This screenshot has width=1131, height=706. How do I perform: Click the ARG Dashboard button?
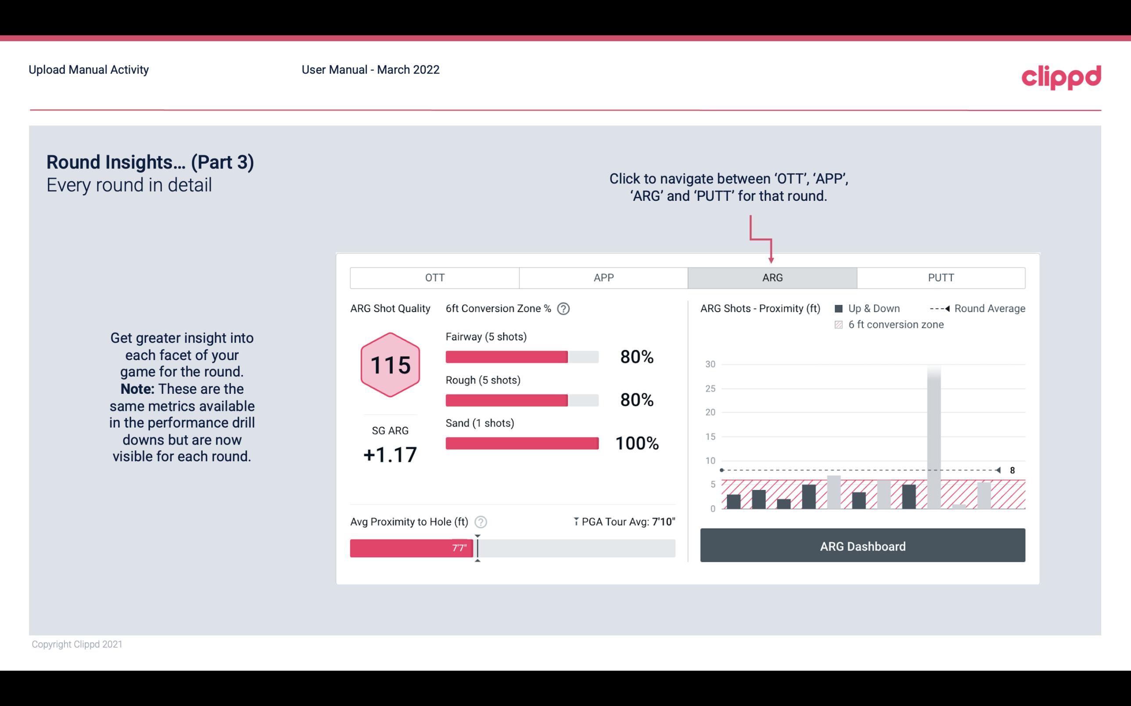click(x=863, y=545)
